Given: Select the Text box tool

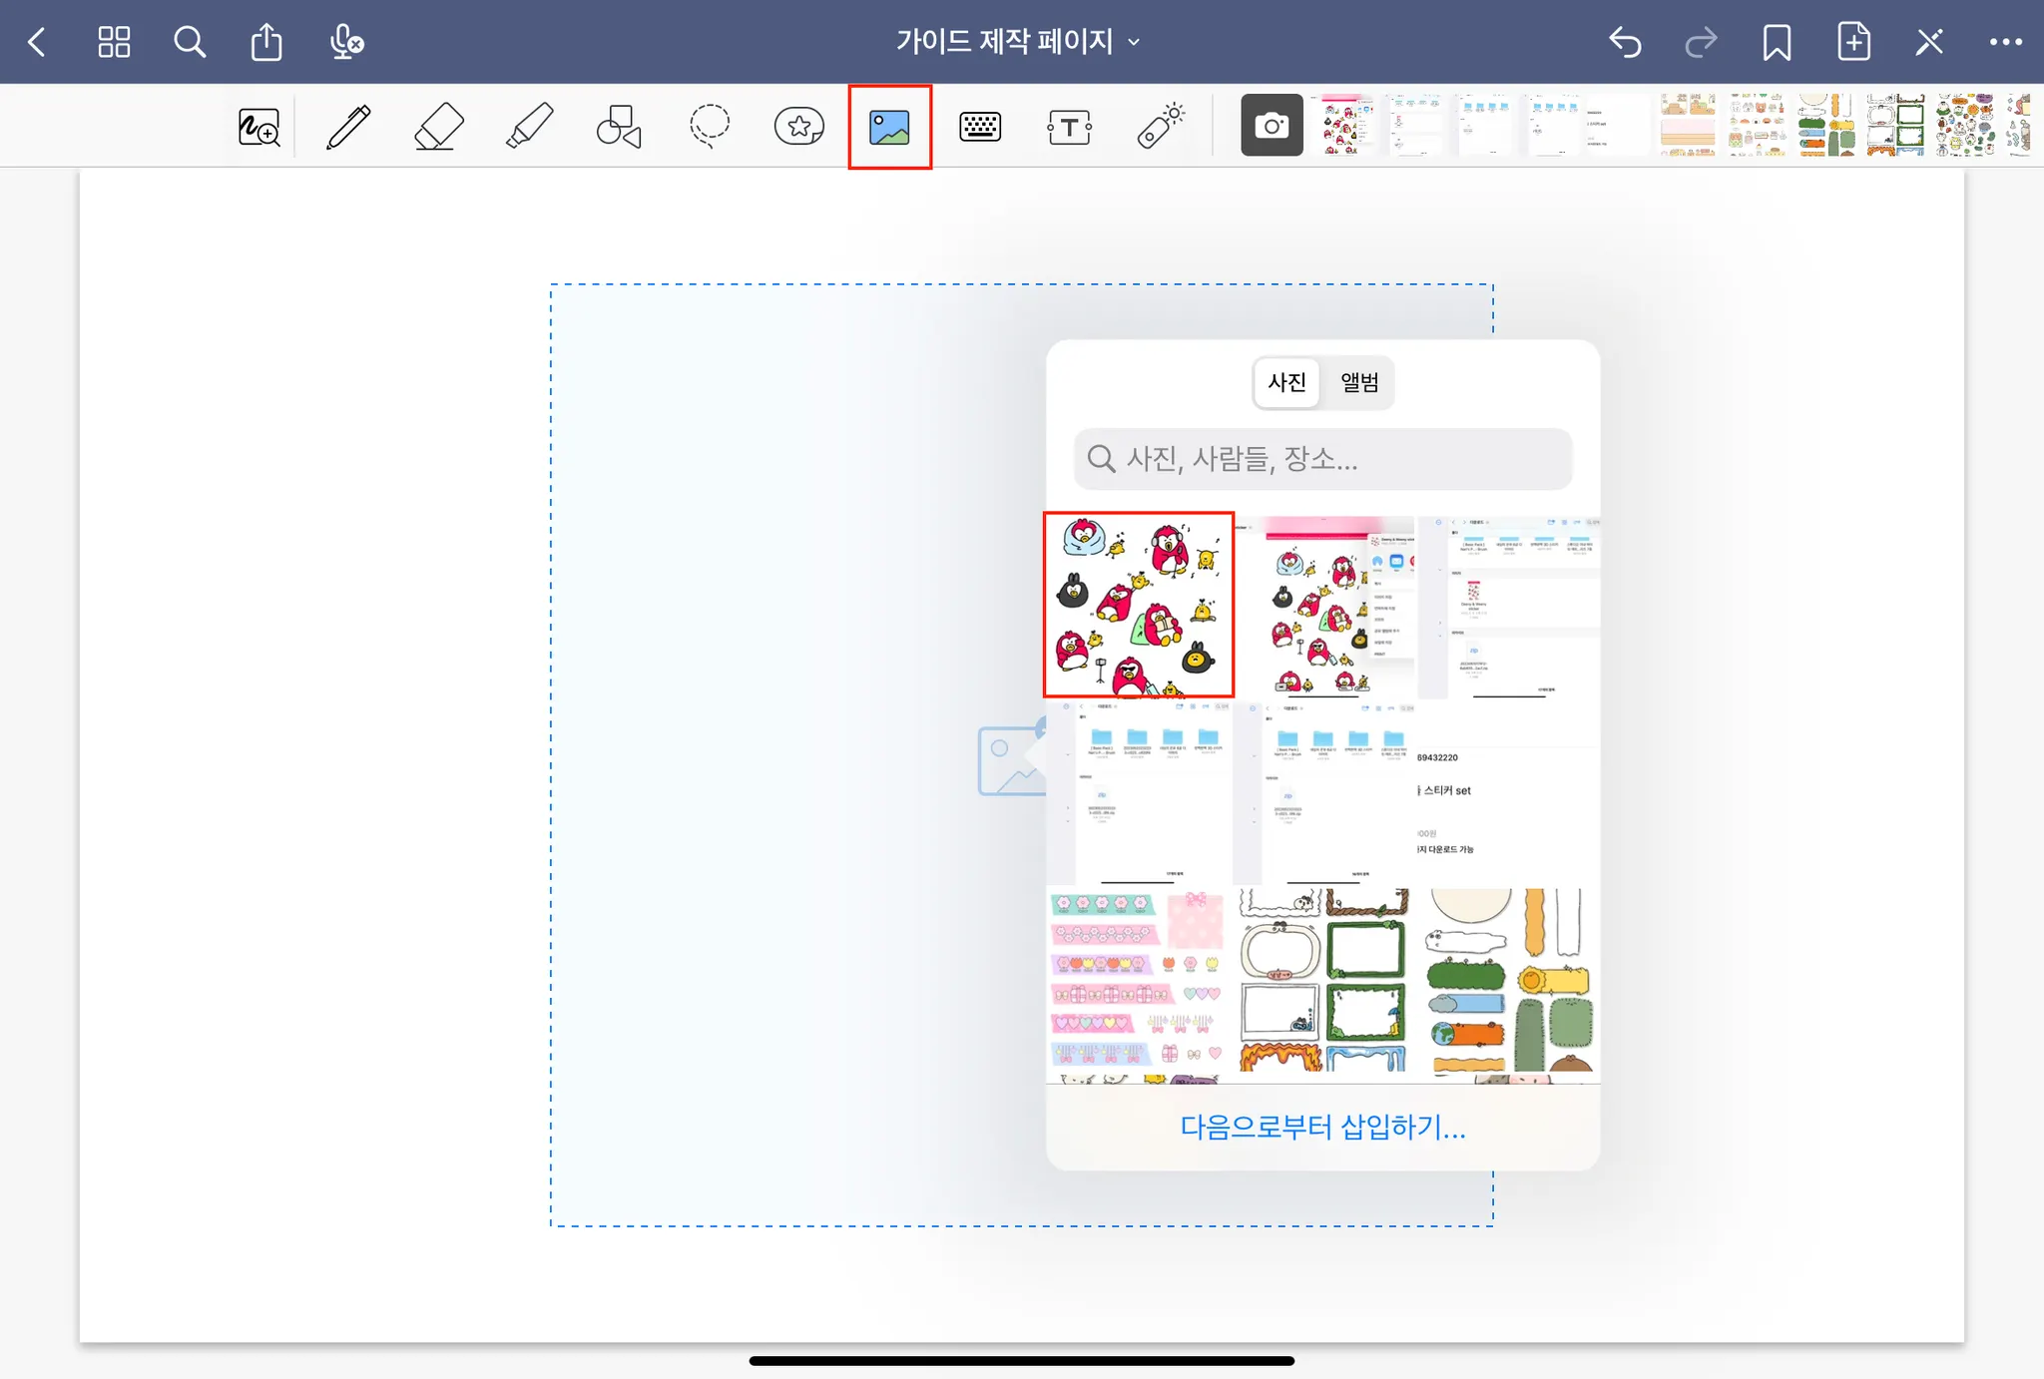Looking at the screenshot, I should coord(1069,127).
